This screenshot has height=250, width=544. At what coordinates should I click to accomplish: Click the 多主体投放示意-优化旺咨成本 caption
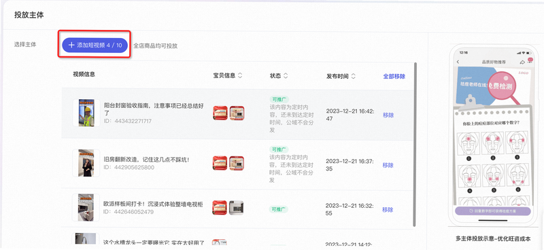(x=493, y=238)
